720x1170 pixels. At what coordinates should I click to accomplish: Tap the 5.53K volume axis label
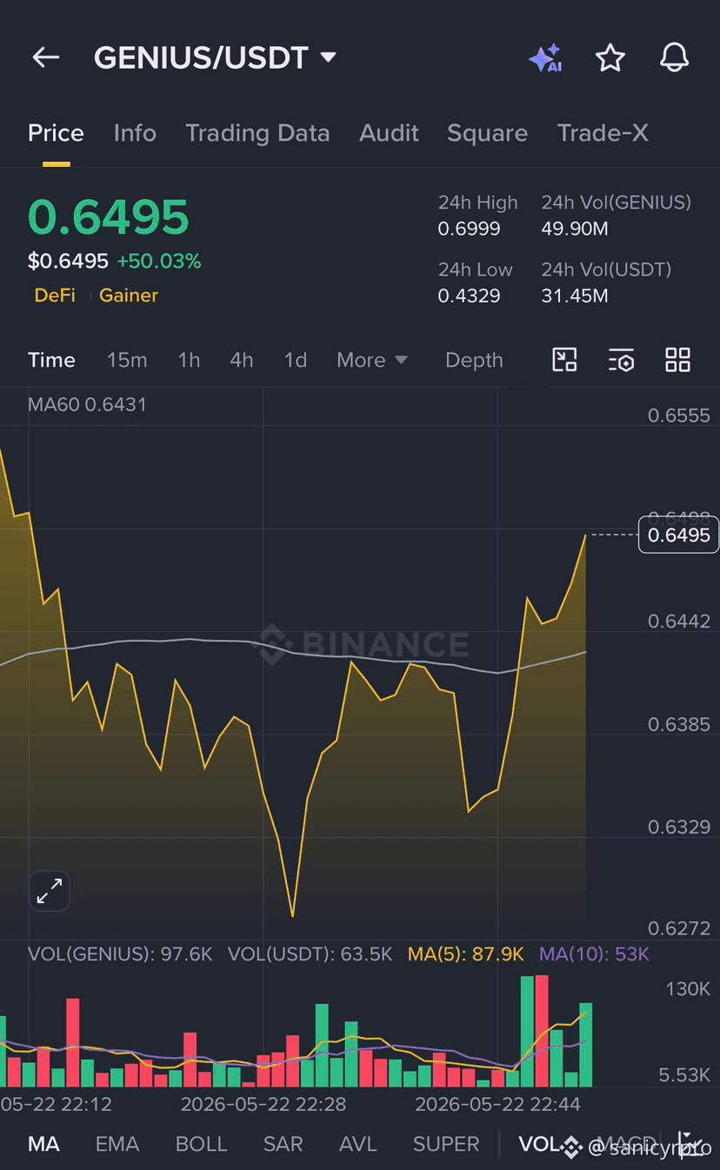(x=685, y=1075)
